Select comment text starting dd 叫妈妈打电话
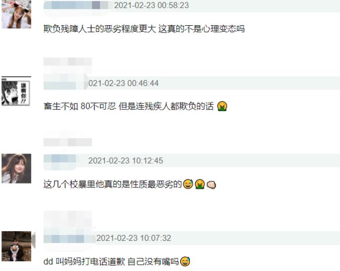This screenshot has width=340, height=271. point(111,261)
